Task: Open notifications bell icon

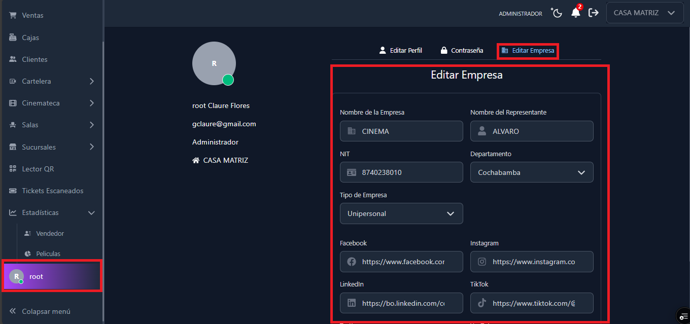Action: click(575, 13)
